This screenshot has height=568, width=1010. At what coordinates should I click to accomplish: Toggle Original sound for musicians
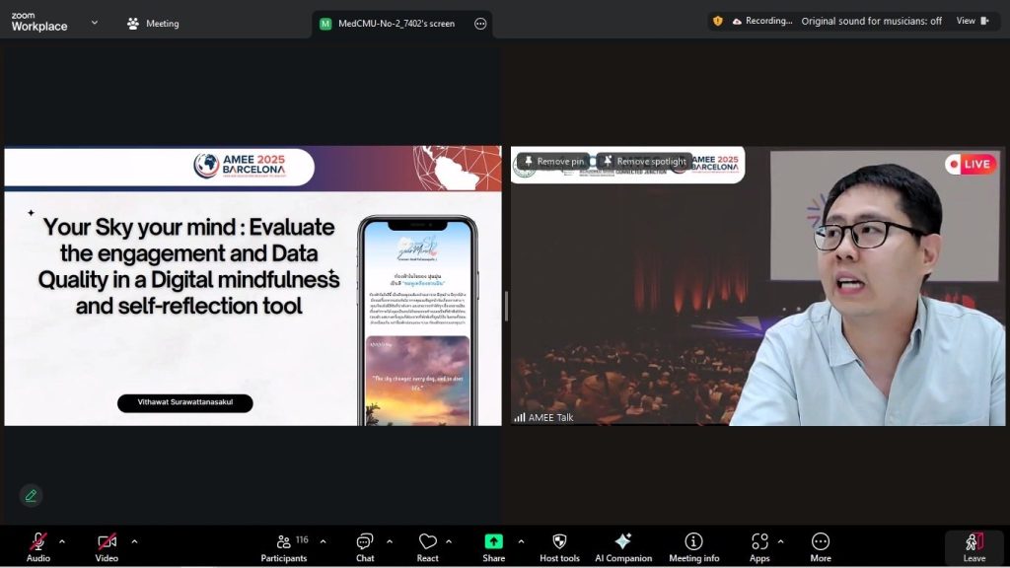pos(871,21)
